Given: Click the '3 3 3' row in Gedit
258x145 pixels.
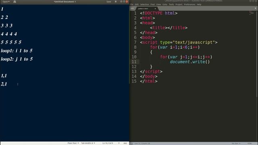Looking at the screenshot, I should pyautogui.click(x=6, y=26).
